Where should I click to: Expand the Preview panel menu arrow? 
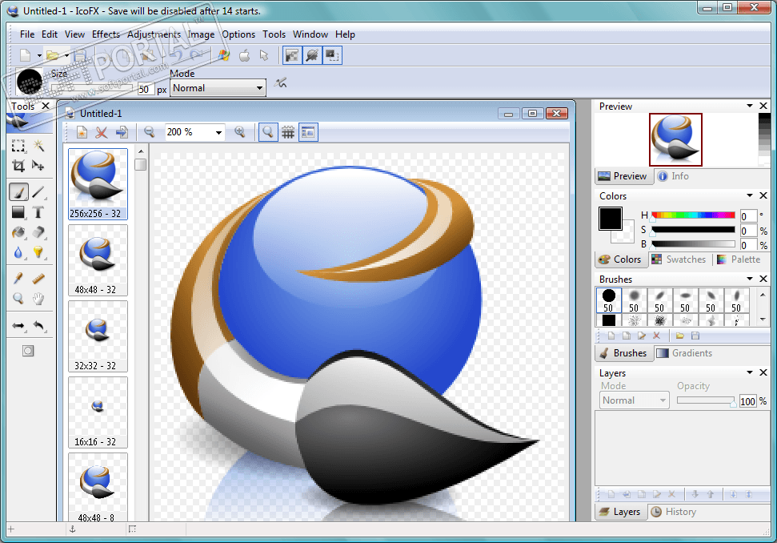pyautogui.click(x=750, y=106)
